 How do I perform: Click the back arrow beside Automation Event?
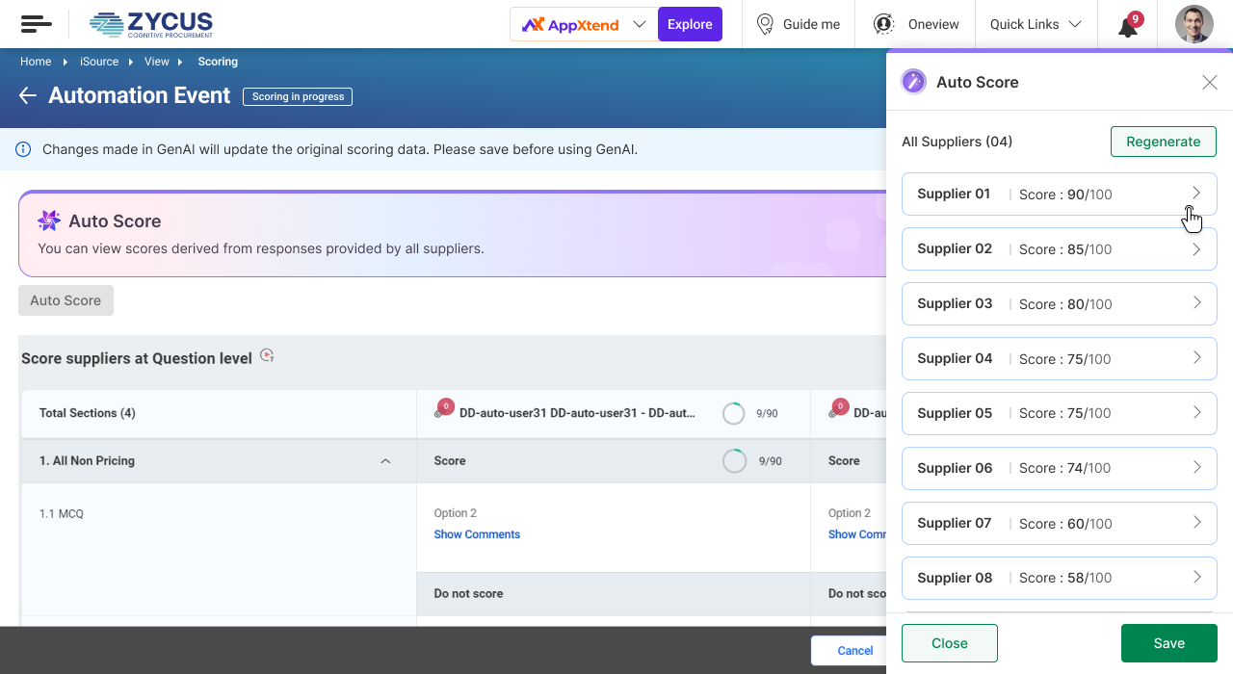pos(27,95)
